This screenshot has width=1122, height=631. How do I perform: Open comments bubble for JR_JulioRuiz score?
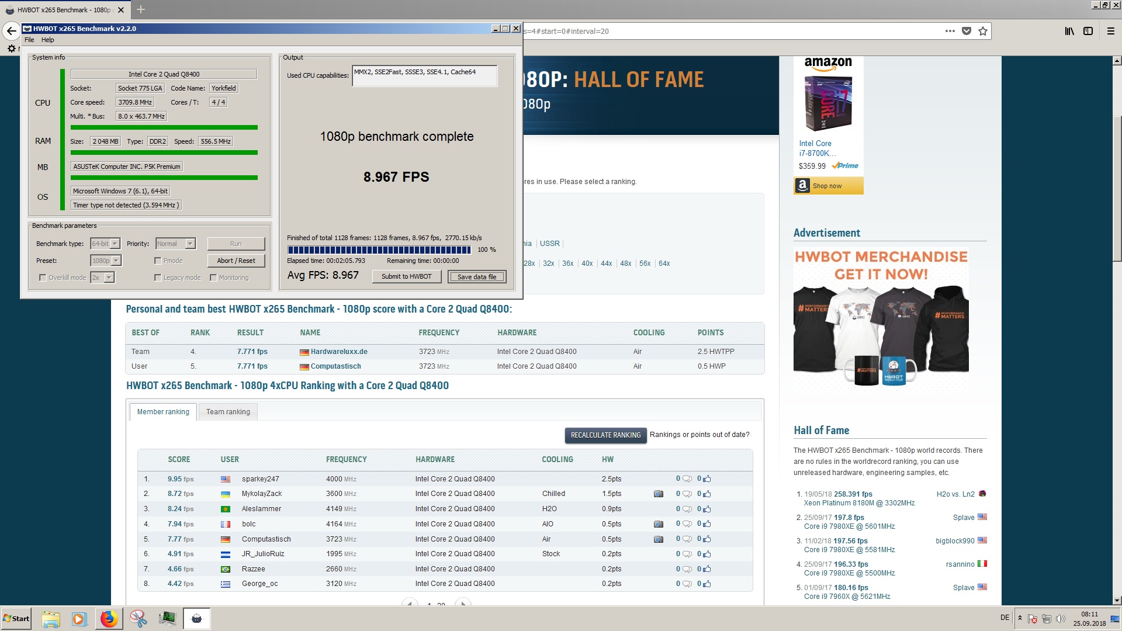pyautogui.click(x=687, y=554)
